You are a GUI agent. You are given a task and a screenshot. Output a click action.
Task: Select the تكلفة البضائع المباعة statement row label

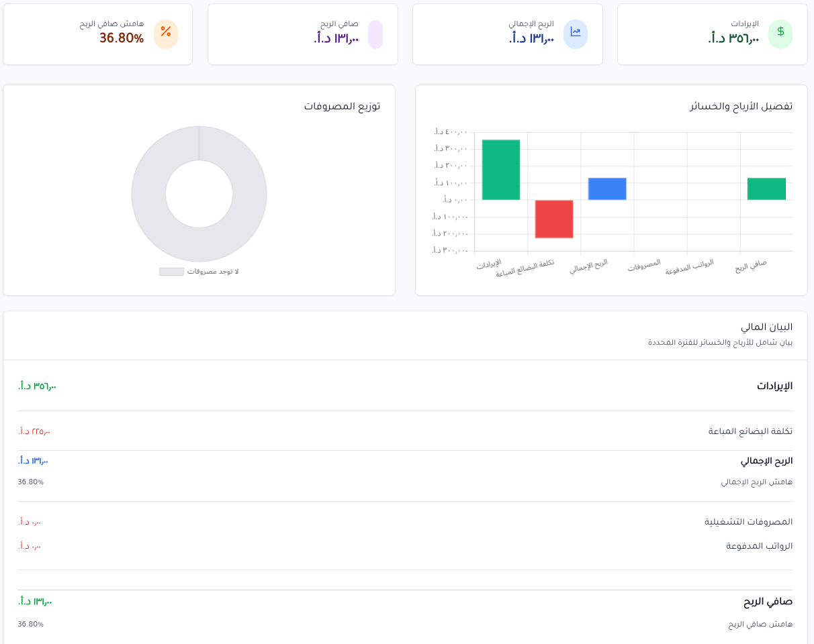[750, 431]
